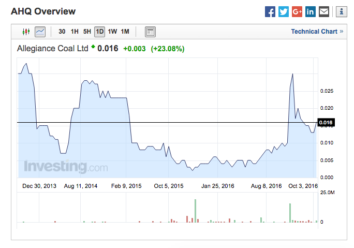Viewport: 354px width, 248px height.
Task: Select the 30 minute interval
Action: (62, 32)
